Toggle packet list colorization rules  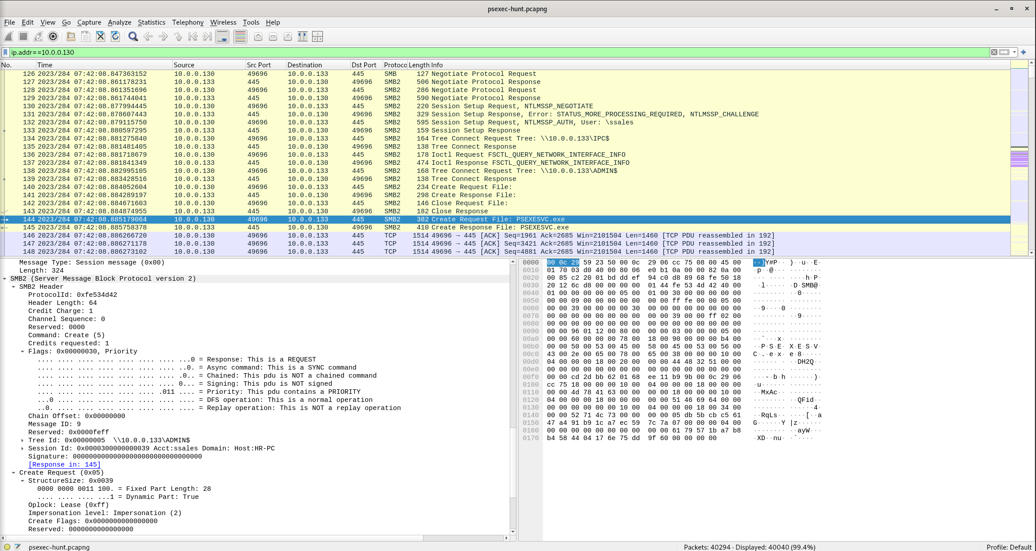(240, 37)
